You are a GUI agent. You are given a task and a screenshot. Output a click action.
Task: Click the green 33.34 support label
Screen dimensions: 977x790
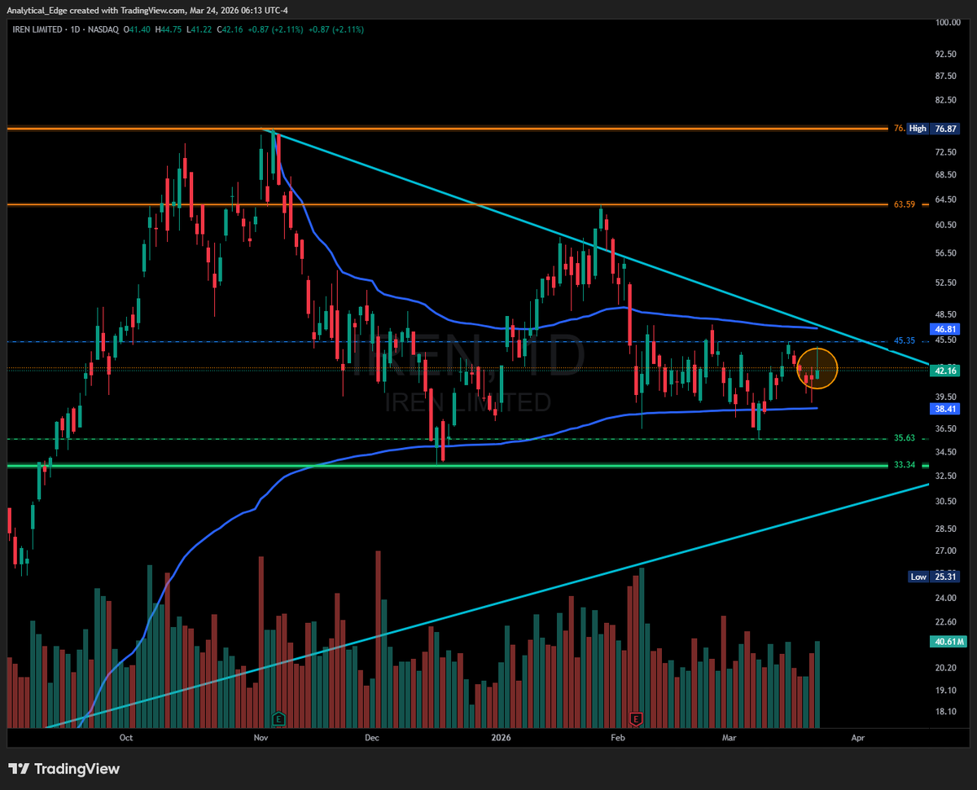(905, 465)
